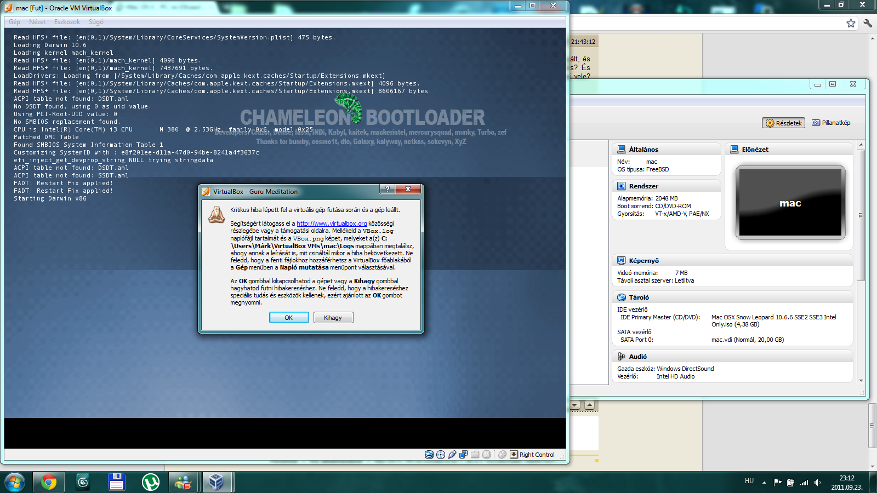Click OK to power off the VM
877x493 pixels.
289,318
